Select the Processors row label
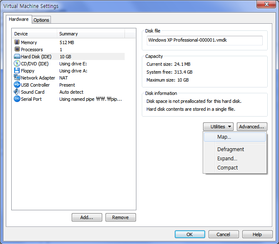The image size is (279, 244). pos(32,50)
